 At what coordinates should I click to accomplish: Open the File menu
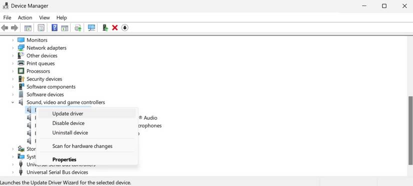[7, 17]
